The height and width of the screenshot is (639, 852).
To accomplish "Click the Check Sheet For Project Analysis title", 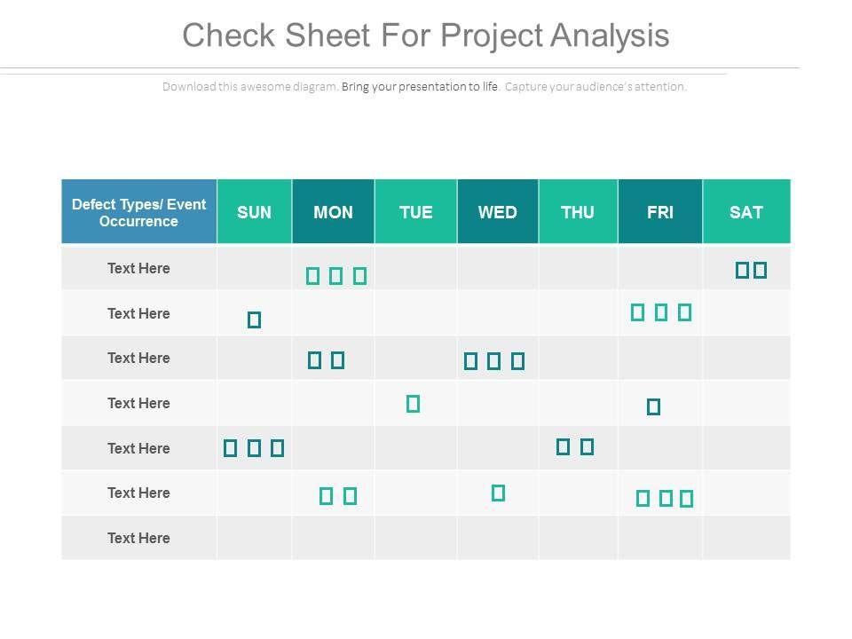I will pyautogui.click(x=425, y=35).
